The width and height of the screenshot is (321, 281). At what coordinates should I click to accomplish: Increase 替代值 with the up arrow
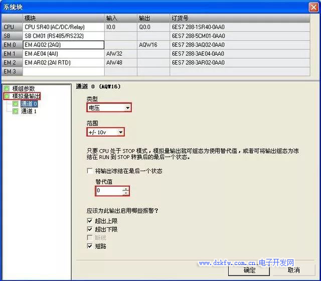tap(125, 189)
